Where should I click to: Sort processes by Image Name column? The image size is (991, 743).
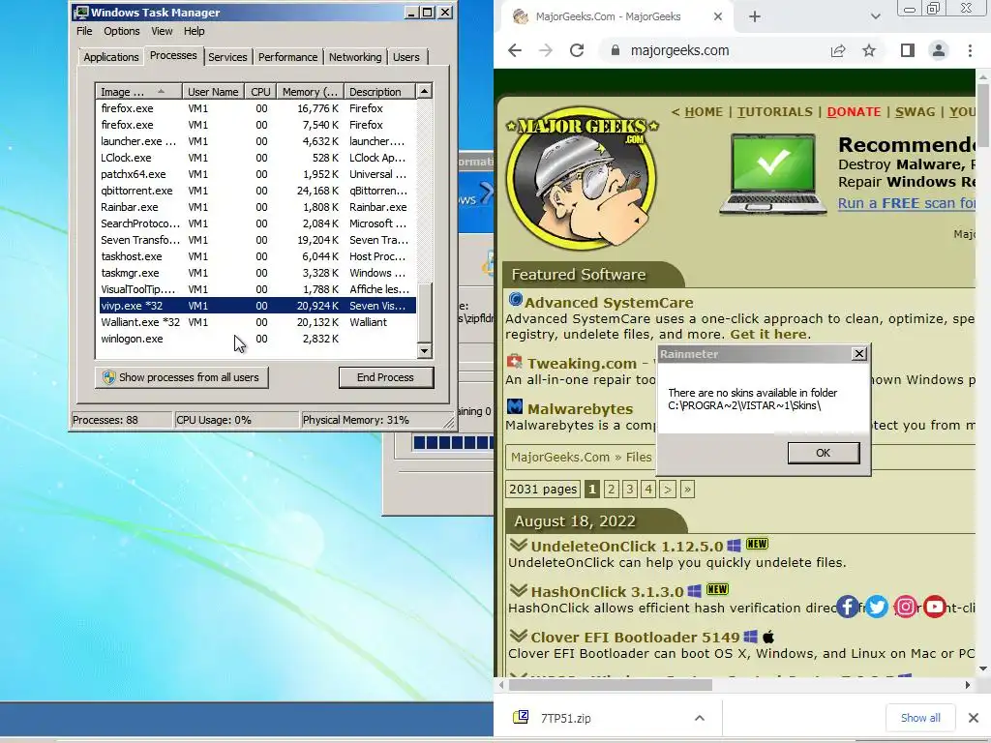pos(139,92)
